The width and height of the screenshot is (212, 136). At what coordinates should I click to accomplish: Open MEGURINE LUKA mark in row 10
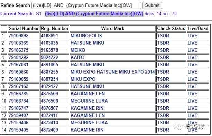click(89, 101)
